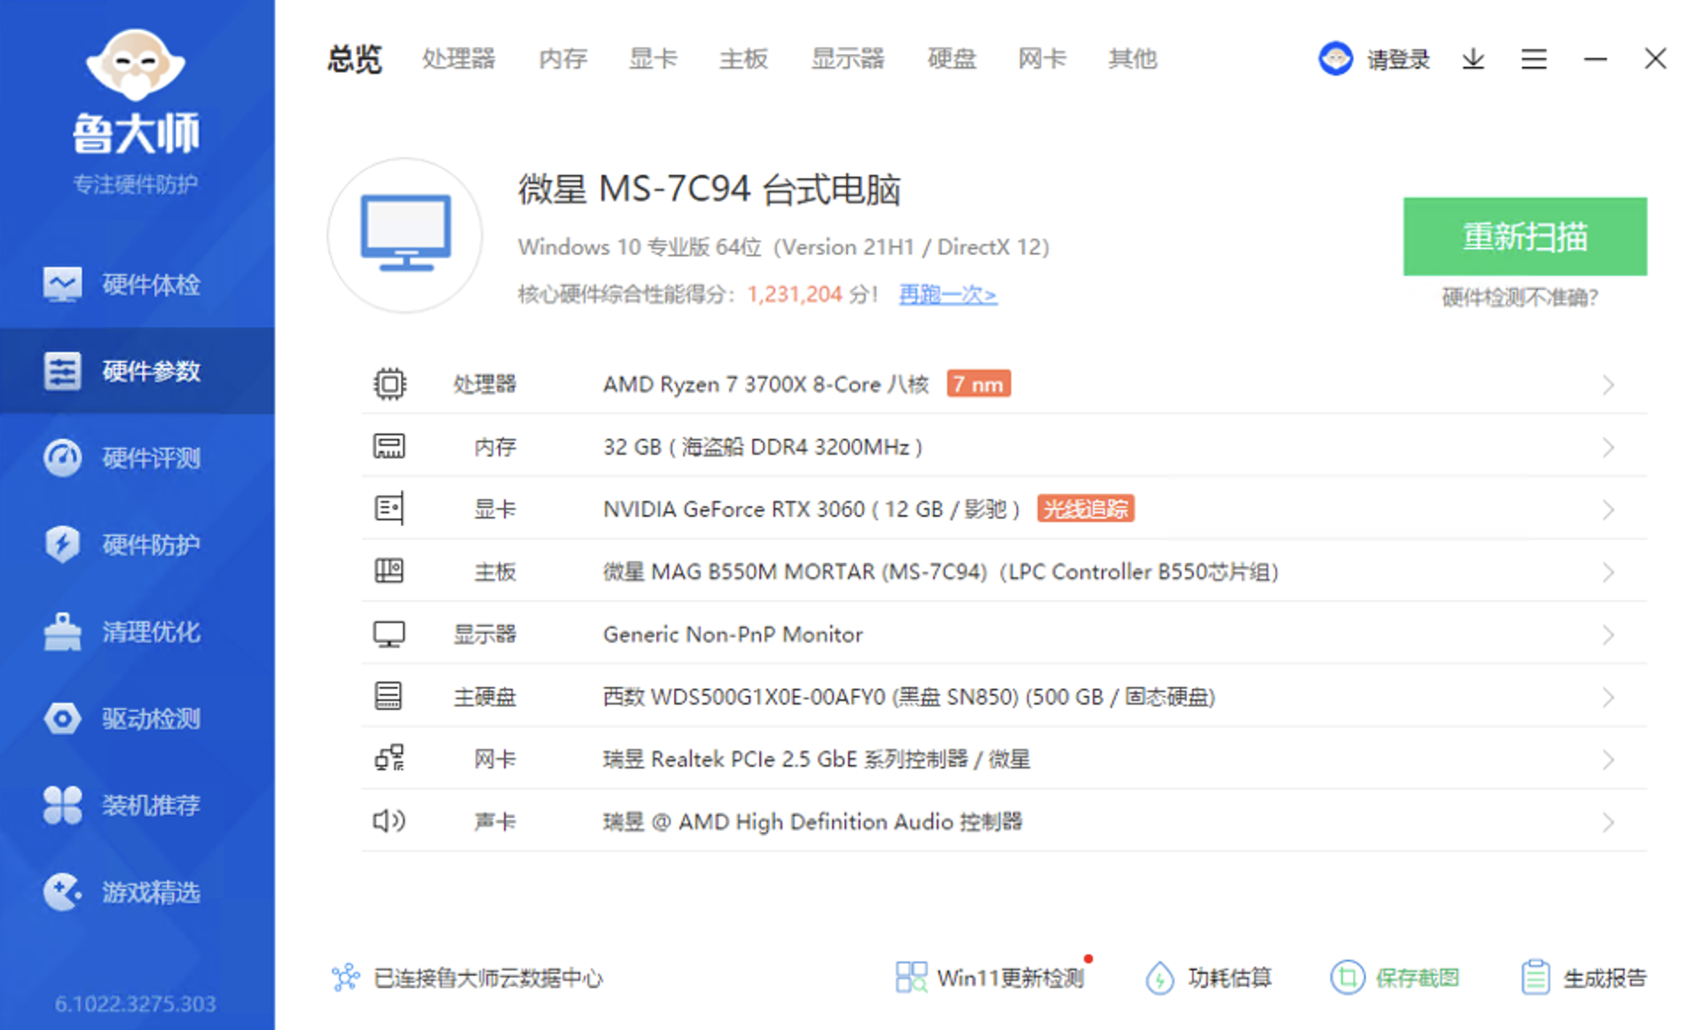
Task: Click the download arrow icon
Action: [x=1473, y=59]
